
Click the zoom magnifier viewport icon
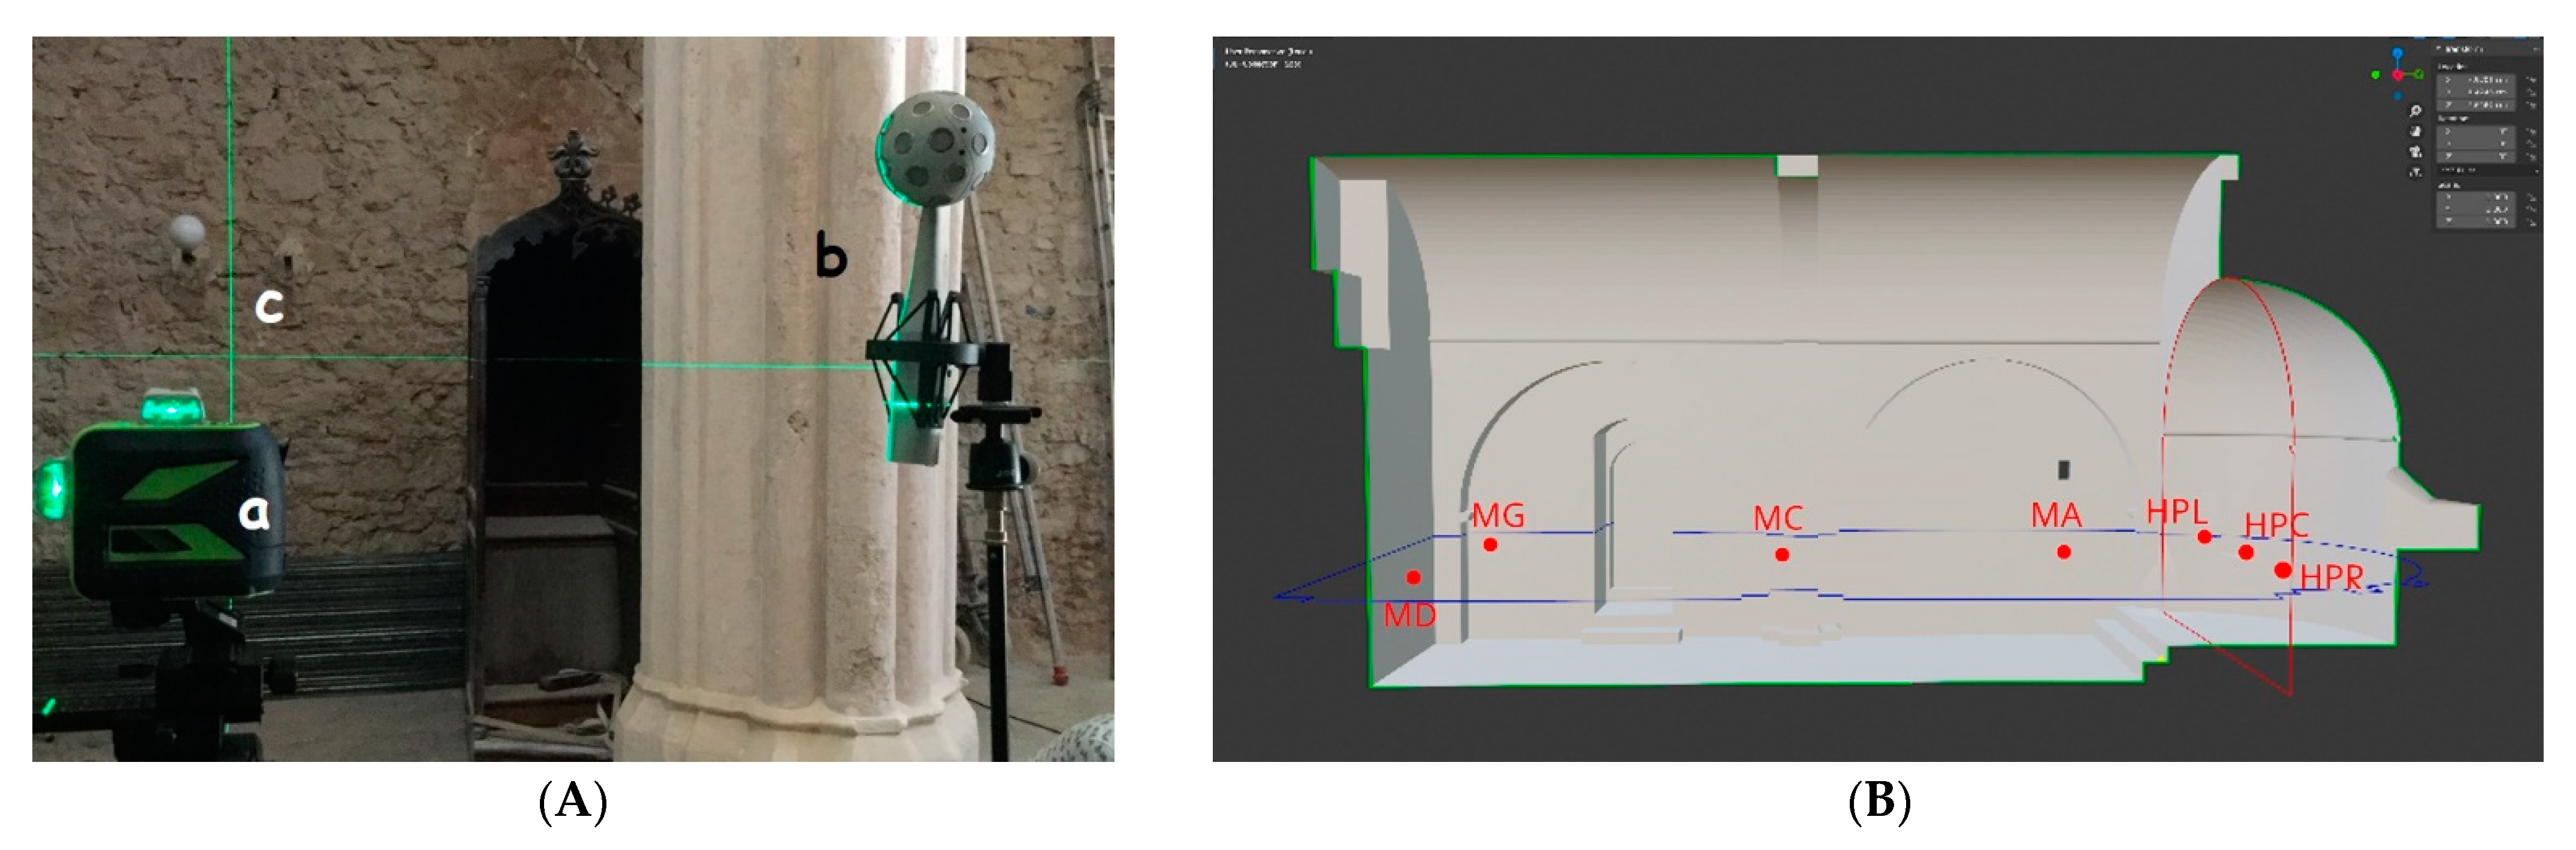point(2416,111)
